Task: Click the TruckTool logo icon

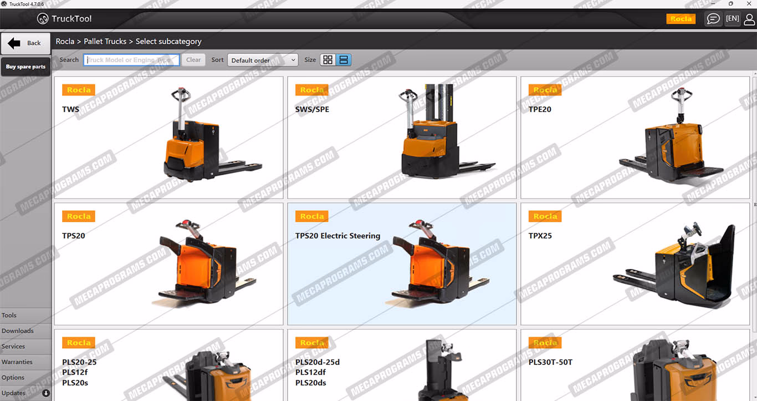Action: [43, 19]
